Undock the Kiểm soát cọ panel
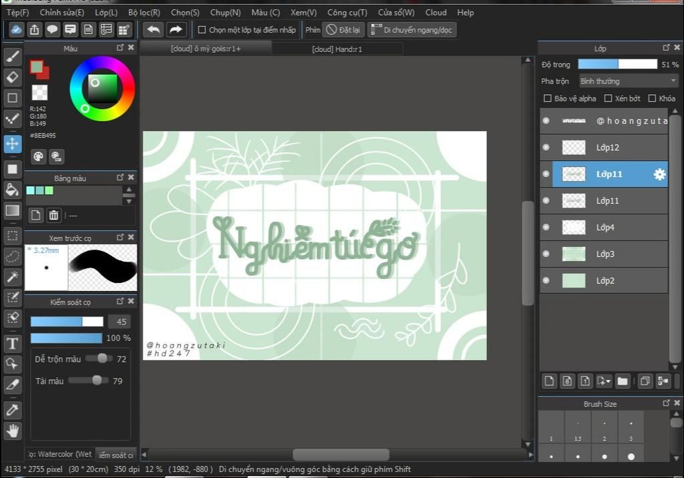 tap(120, 301)
